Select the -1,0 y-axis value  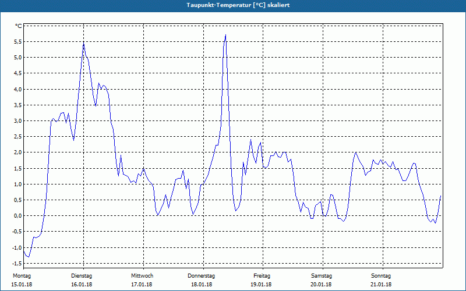(17, 248)
